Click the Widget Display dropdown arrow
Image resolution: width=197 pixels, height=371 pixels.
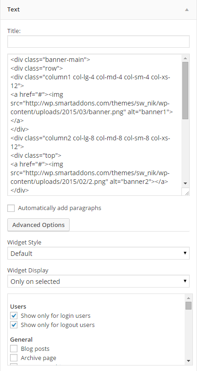(x=185, y=281)
